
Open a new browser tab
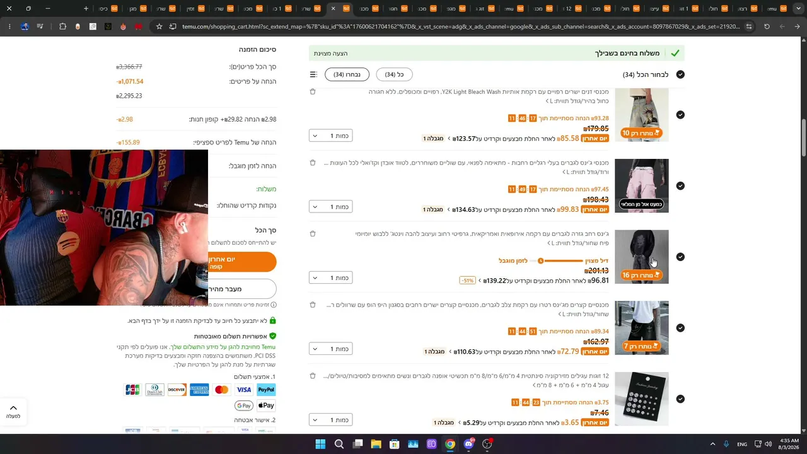click(86, 9)
